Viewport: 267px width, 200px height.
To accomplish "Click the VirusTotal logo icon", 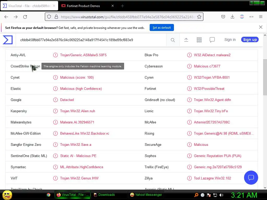I will click(x=8, y=40).
